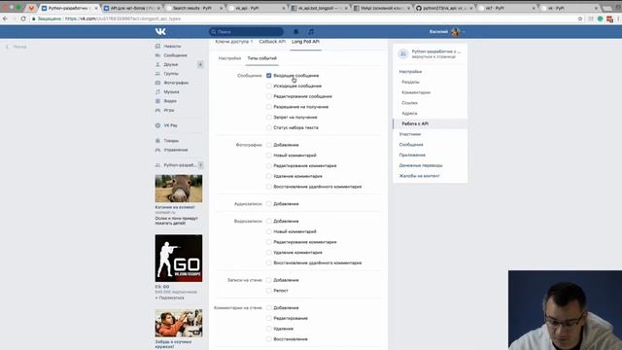Reload the page with the browser refresh icon
This screenshot has height=350, width=622.
click(23, 18)
